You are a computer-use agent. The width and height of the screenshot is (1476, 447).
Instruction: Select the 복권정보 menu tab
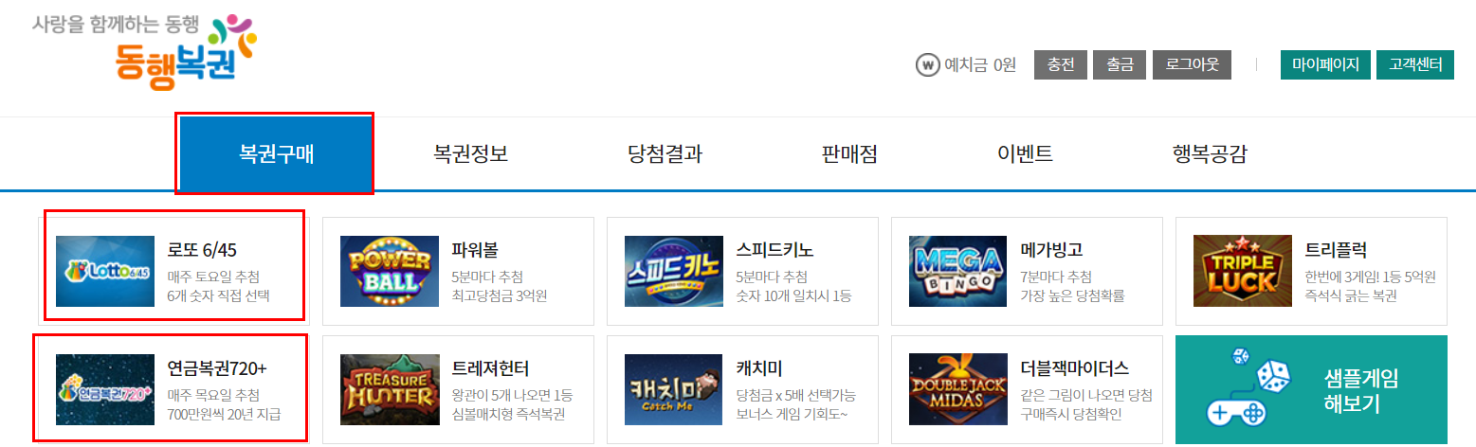[470, 153]
